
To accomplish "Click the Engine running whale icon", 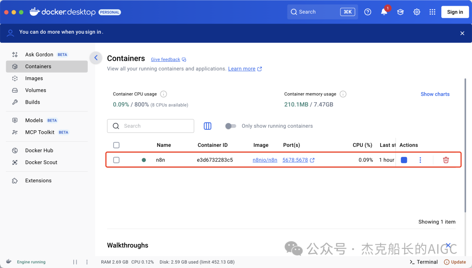I will (9, 262).
